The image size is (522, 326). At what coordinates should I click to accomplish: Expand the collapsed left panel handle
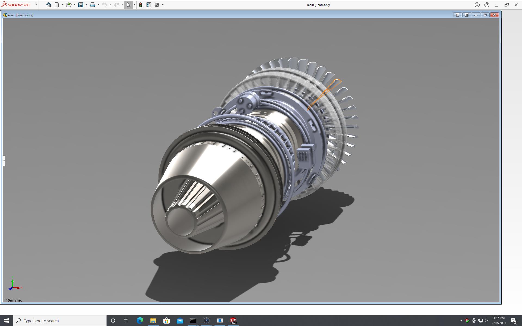click(4, 161)
